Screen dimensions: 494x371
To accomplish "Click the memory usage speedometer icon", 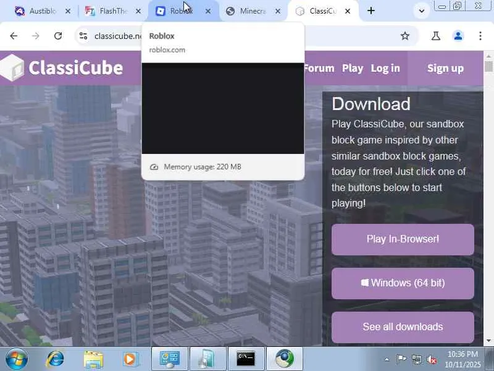I will pyautogui.click(x=154, y=167).
